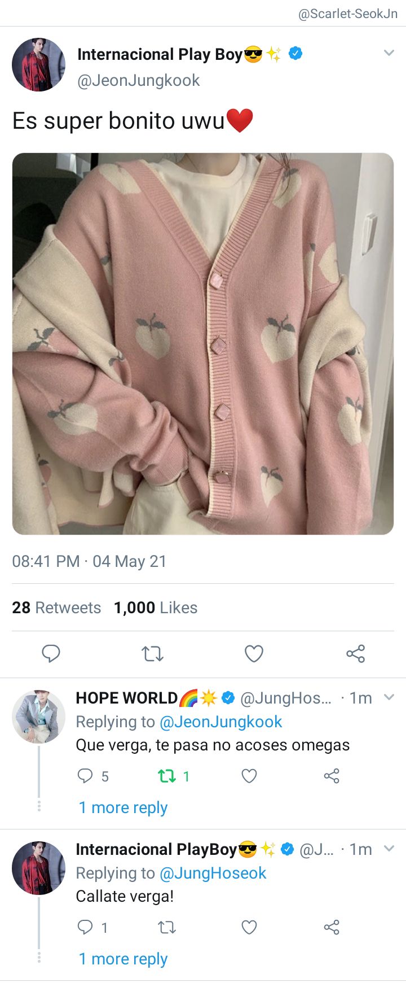Like the 'Callate verga!' reply
Screen dimensions: 406x987
tap(249, 927)
